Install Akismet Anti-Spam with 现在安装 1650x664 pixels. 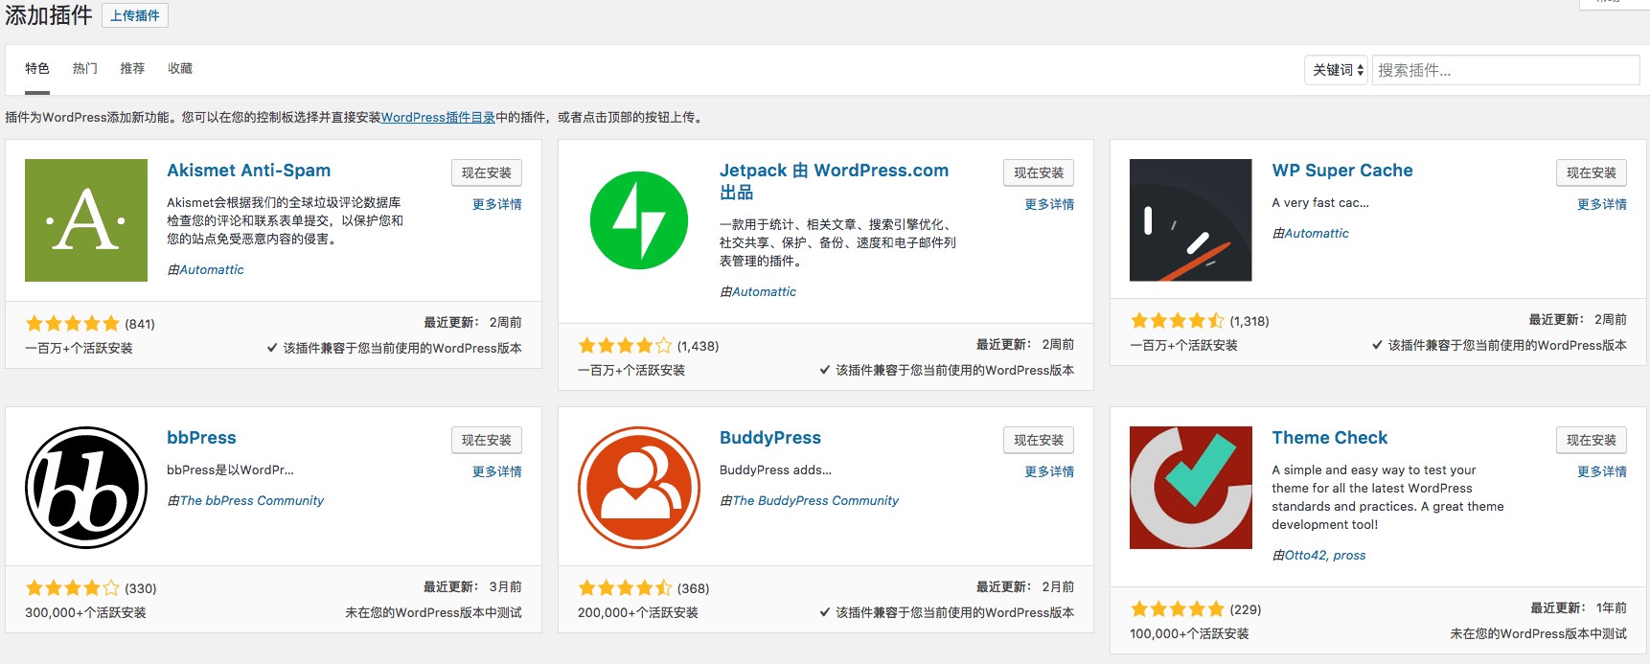[x=487, y=172]
